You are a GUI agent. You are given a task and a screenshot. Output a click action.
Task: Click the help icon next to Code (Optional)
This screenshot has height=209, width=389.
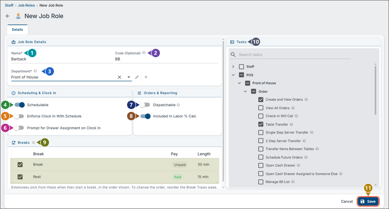tap(144, 53)
